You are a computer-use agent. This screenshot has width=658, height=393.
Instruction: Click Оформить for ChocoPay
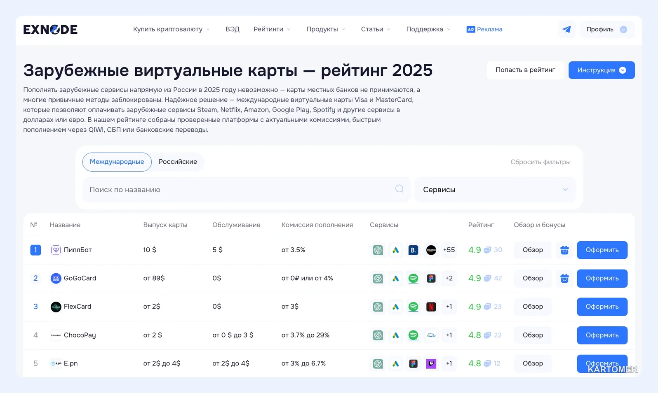[x=602, y=335]
